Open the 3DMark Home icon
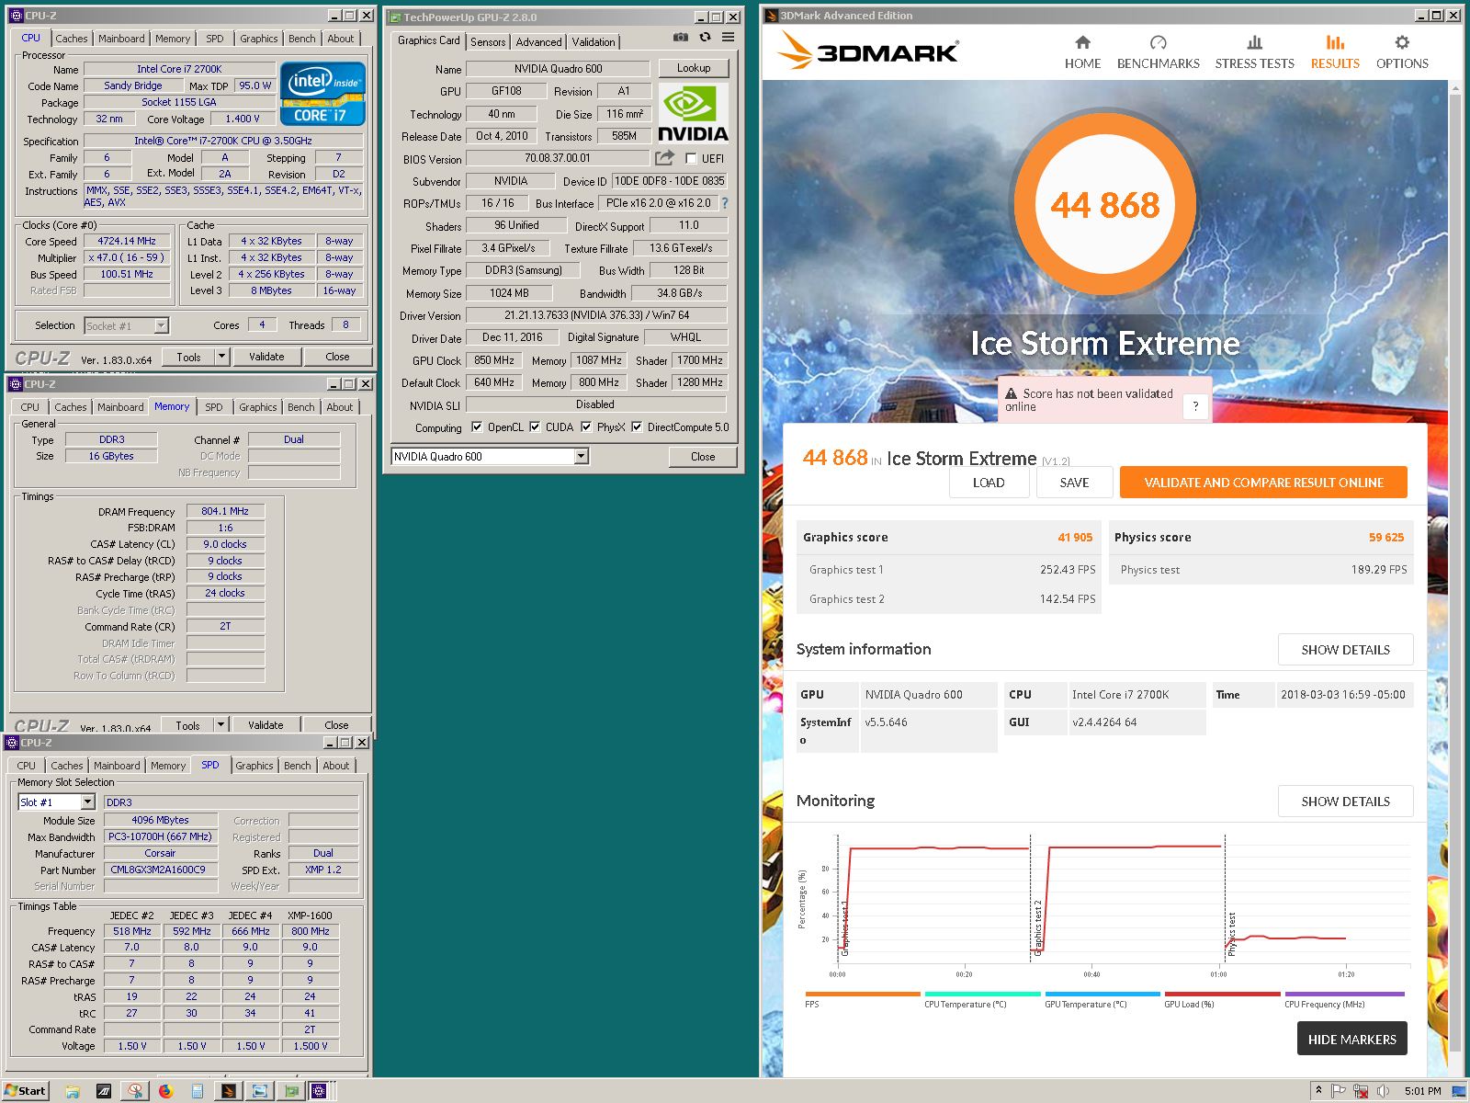Viewport: 1470px width, 1103px height. 1082,42
